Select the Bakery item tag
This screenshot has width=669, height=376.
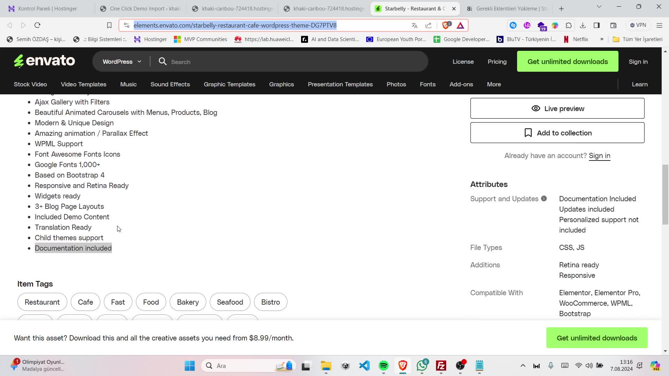click(x=188, y=302)
